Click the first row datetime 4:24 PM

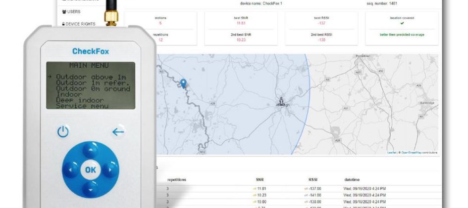coord(364,189)
